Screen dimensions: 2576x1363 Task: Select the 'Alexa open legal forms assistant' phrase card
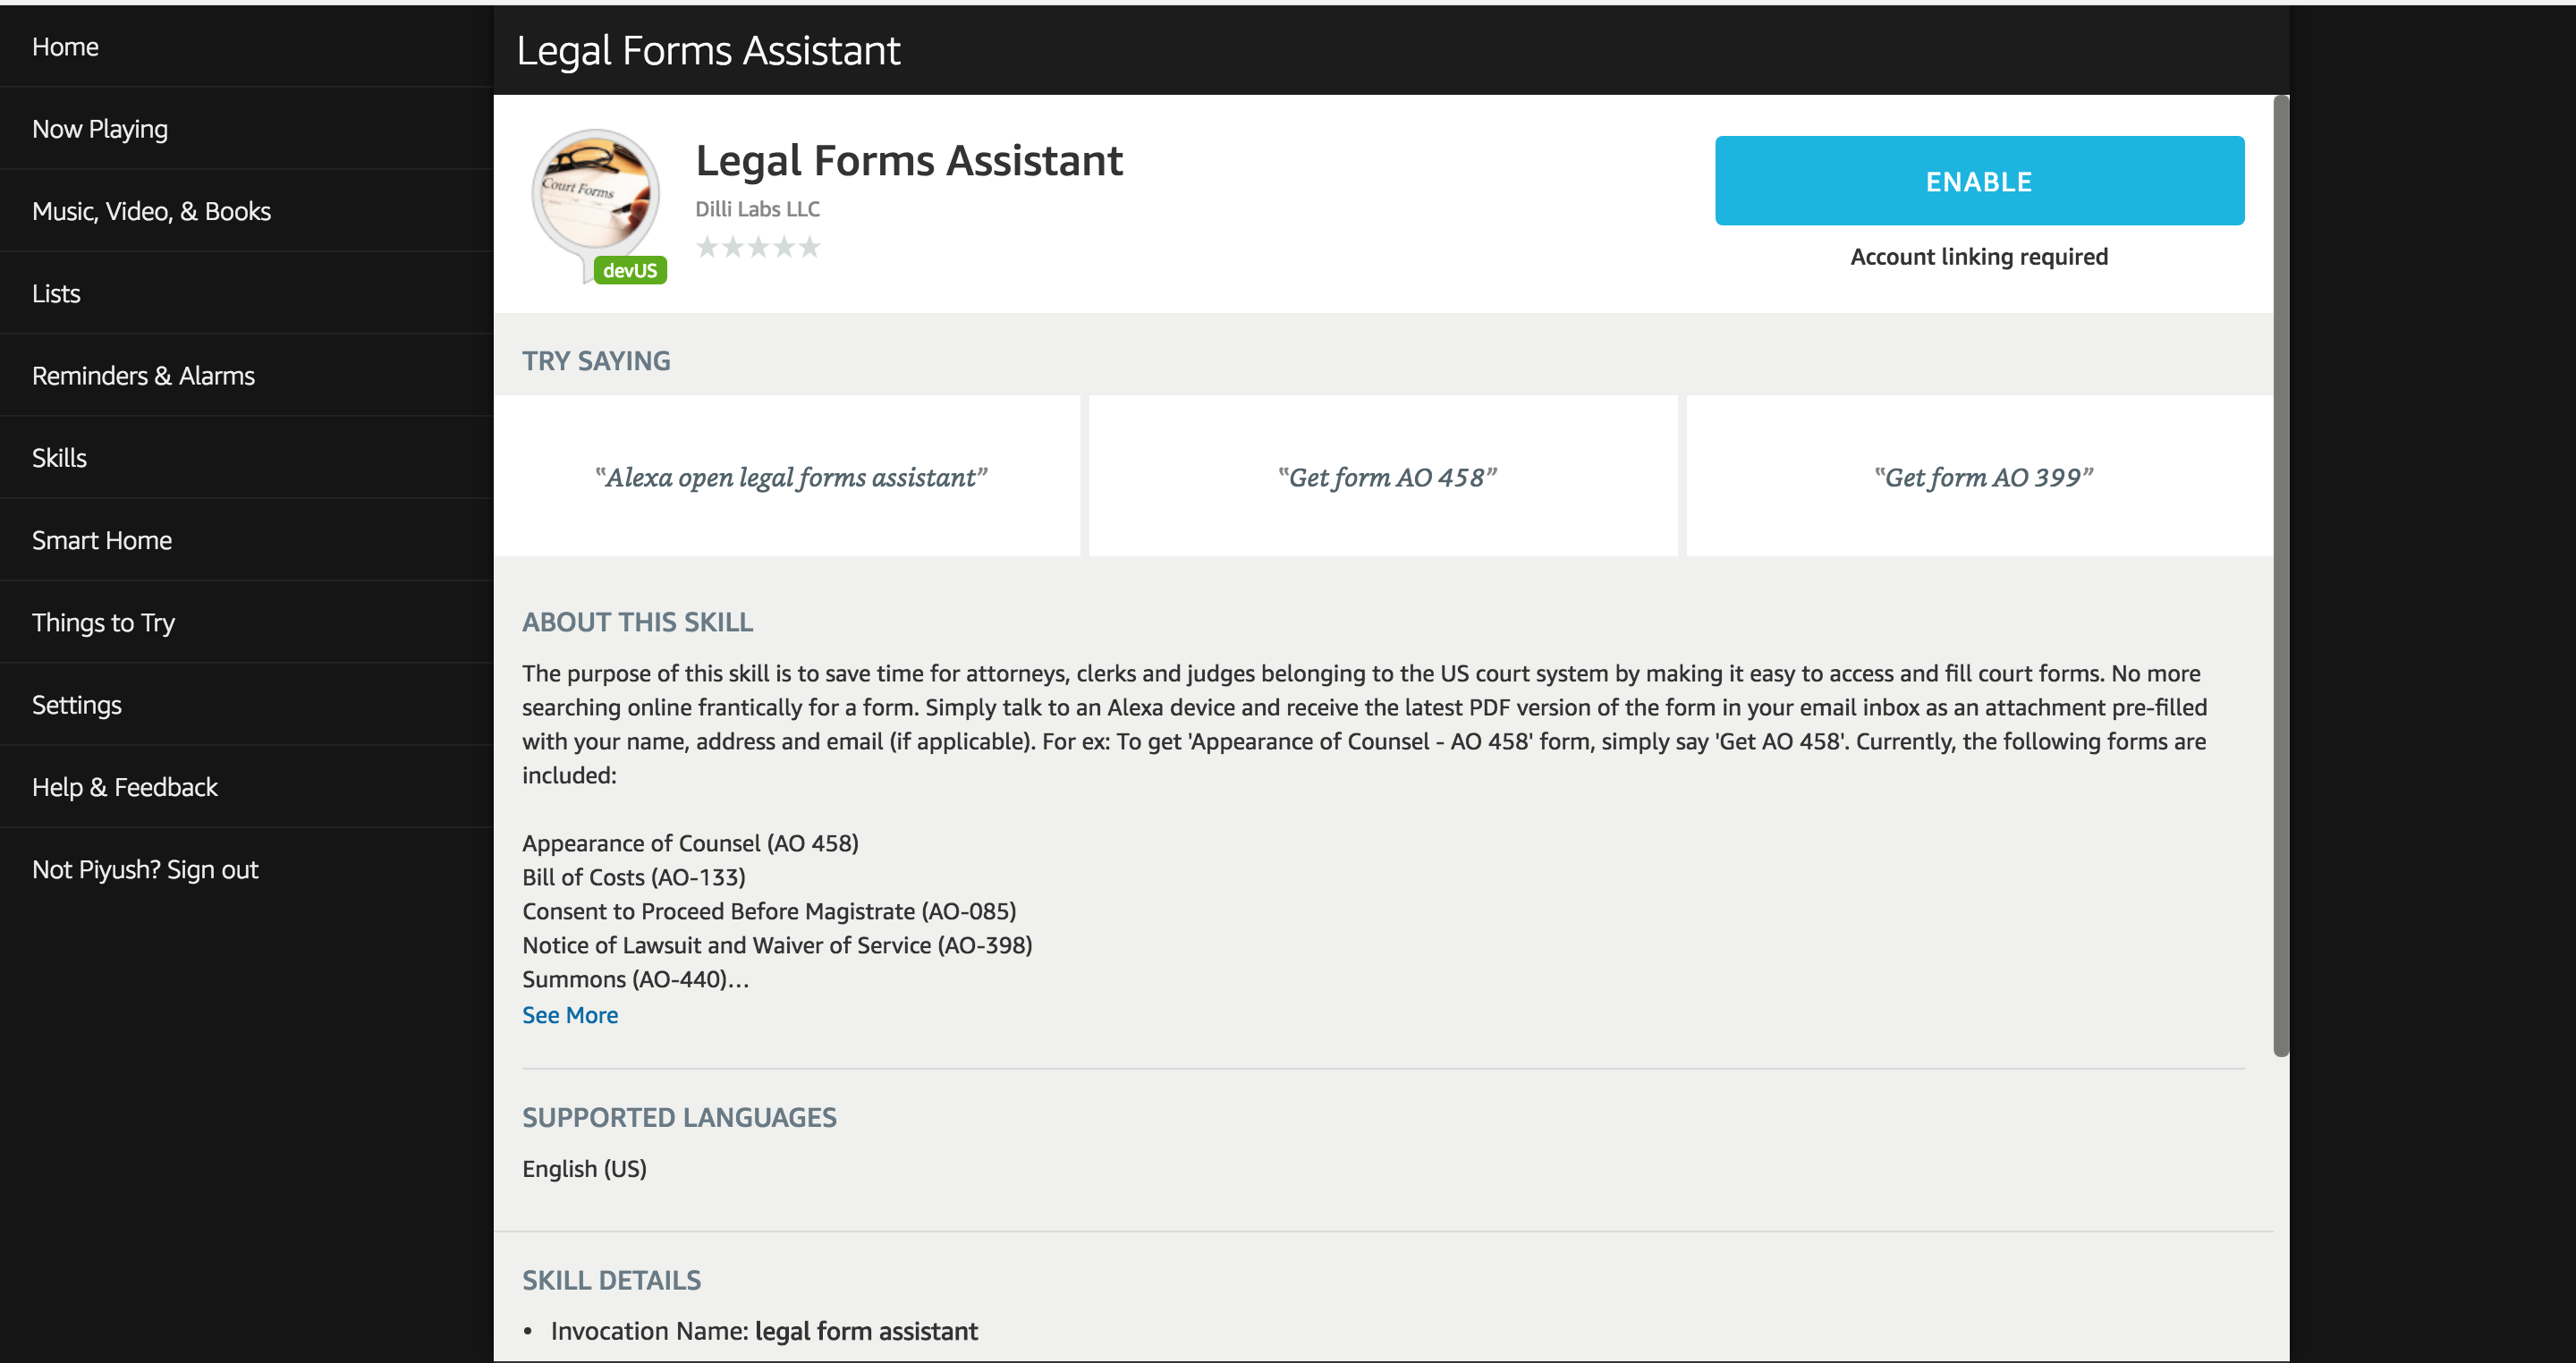[791, 477]
